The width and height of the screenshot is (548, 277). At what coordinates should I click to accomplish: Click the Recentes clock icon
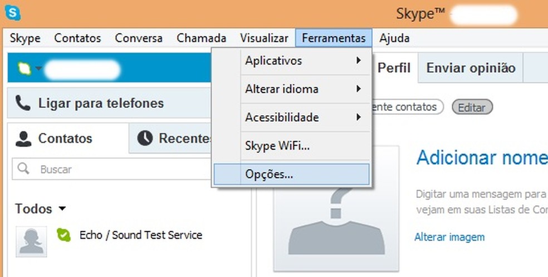145,138
